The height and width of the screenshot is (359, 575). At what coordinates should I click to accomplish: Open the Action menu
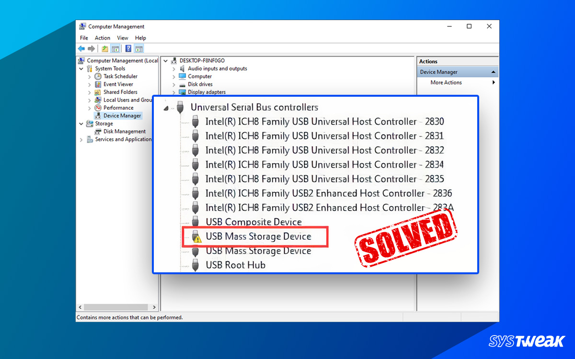coord(102,38)
